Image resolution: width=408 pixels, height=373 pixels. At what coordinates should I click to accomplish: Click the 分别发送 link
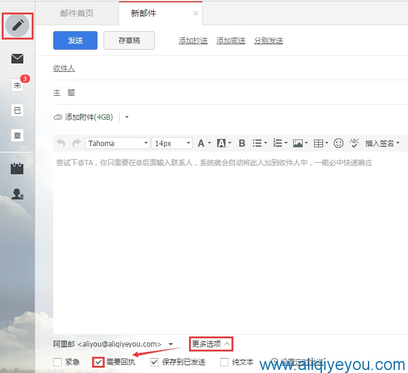[x=268, y=41]
